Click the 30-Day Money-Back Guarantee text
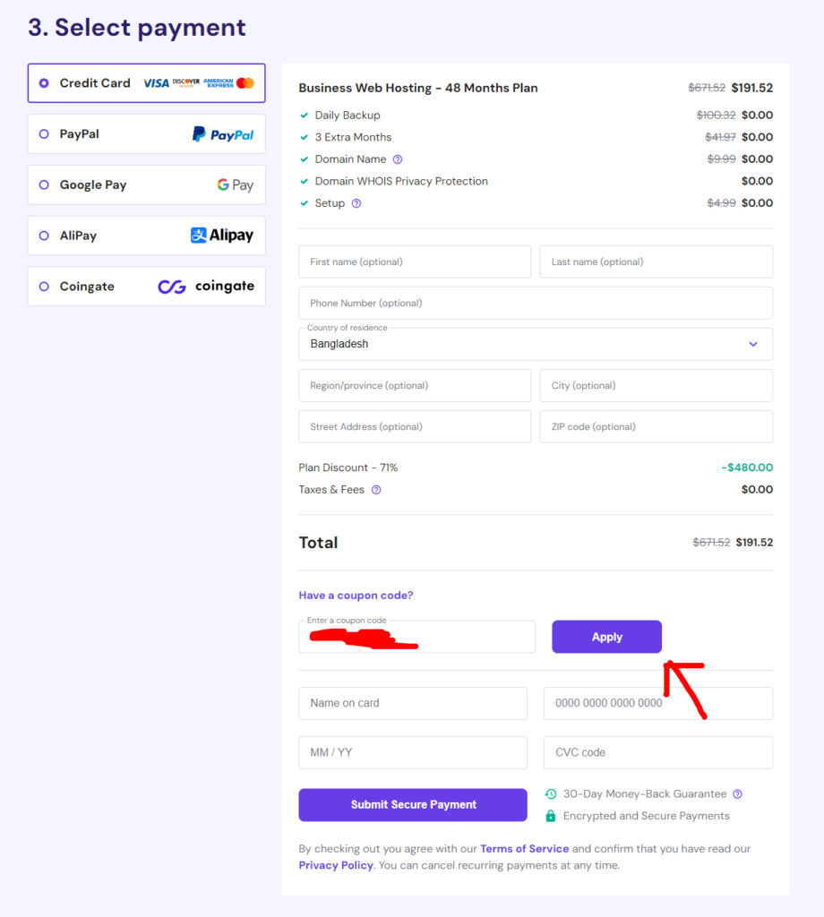The image size is (824, 917). pyautogui.click(x=645, y=794)
